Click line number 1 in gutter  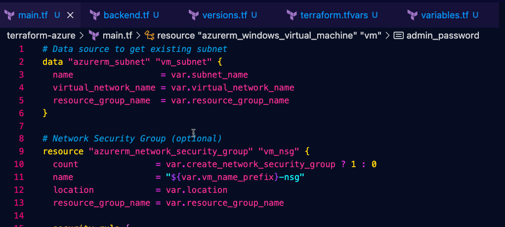21,49
